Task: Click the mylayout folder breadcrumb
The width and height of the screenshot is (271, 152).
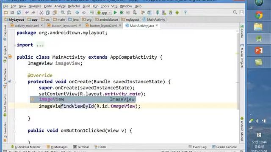Action: click(x=130, y=20)
